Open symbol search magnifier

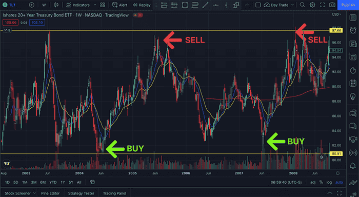(x=302, y=5)
